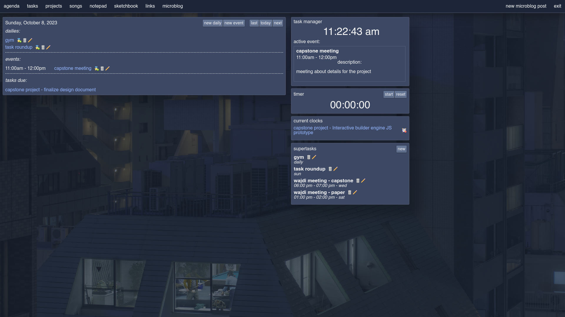Start the timer
The image size is (565, 317).
[x=389, y=95]
